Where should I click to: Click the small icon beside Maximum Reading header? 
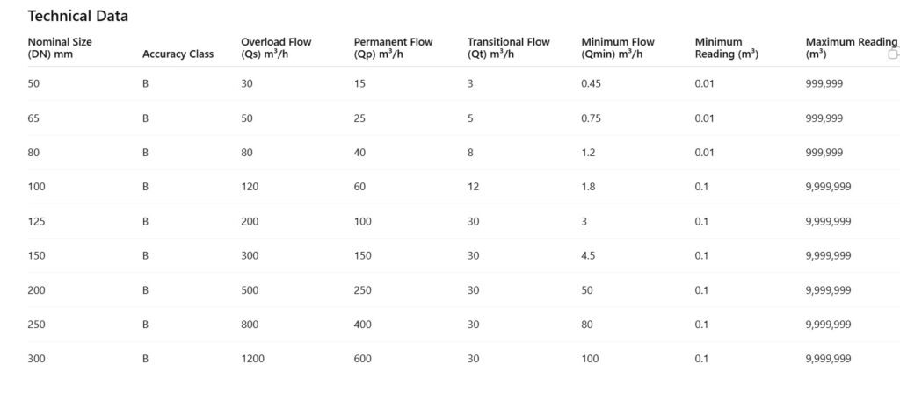tap(893, 54)
